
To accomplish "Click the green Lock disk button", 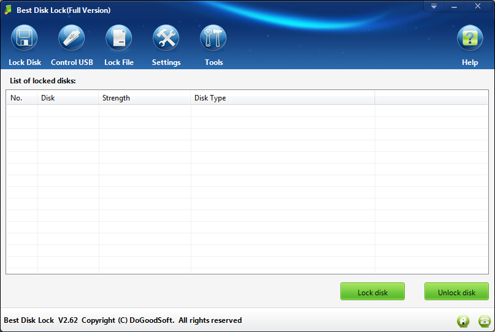I will click(x=372, y=292).
